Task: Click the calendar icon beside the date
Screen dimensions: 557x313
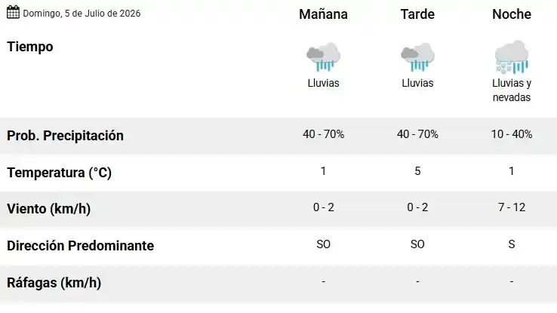Action: coord(13,12)
